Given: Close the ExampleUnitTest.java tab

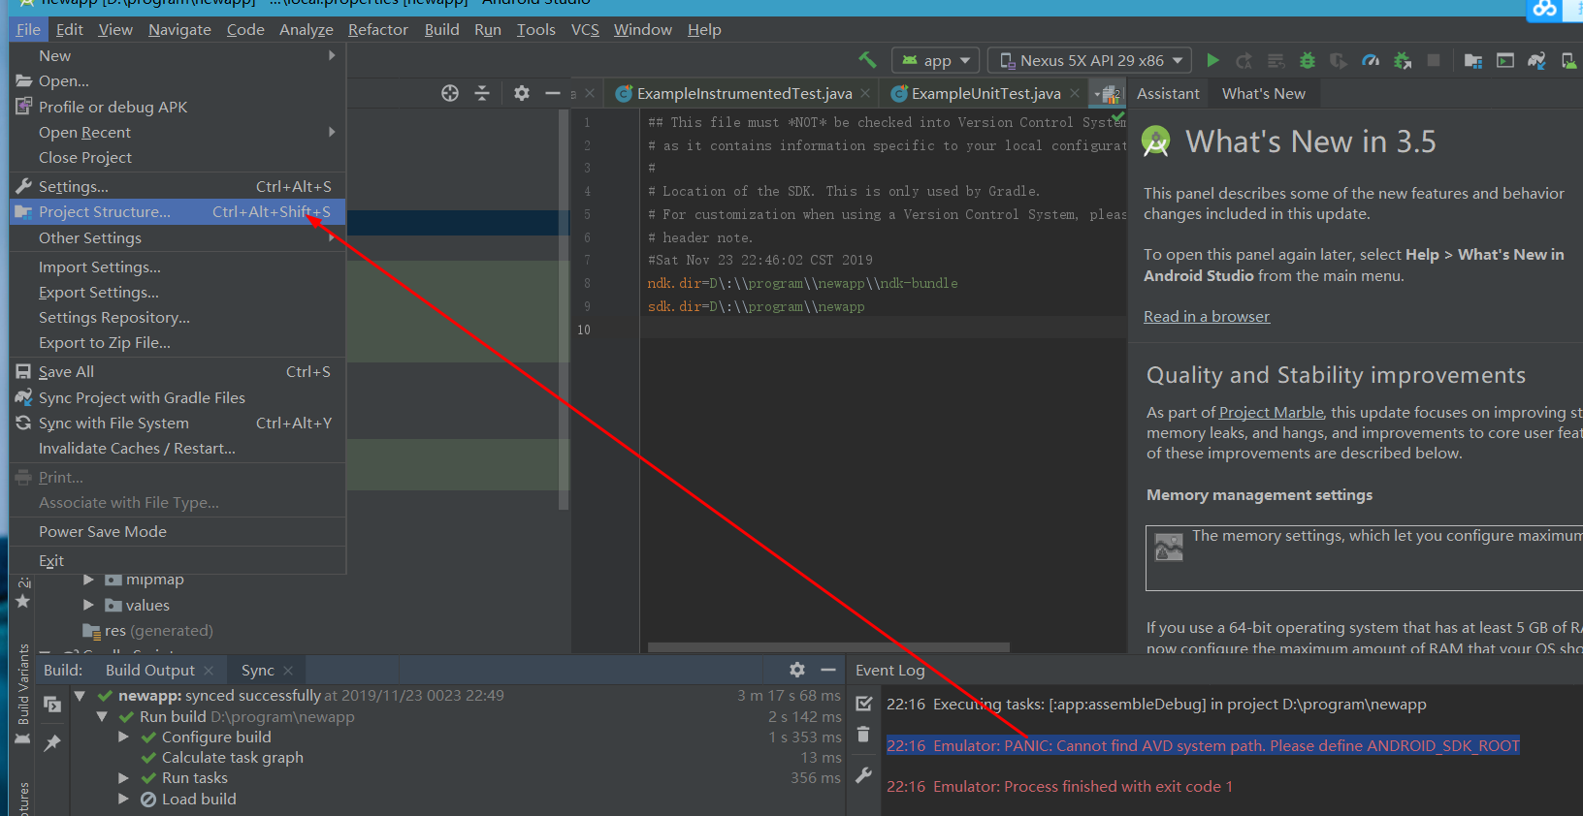Looking at the screenshot, I should [1075, 94].
